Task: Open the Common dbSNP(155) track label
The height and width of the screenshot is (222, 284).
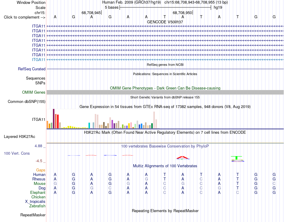Action: point(27,101)
